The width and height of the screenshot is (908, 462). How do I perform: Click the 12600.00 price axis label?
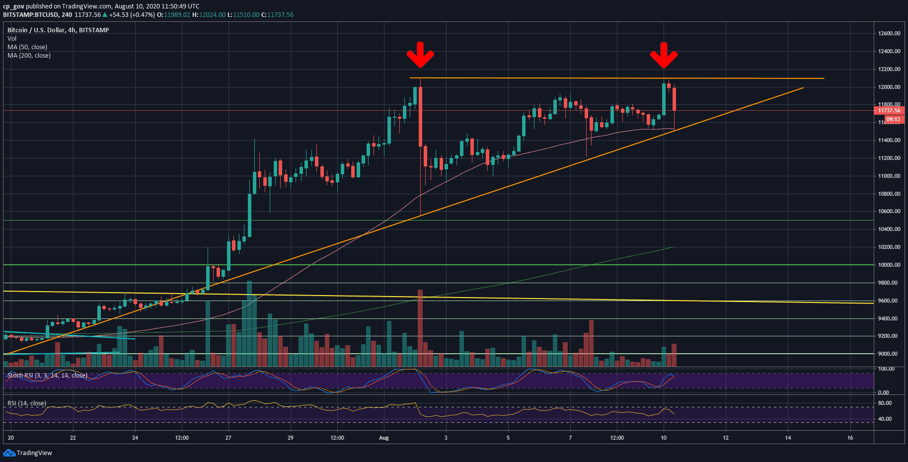click(x=889, y=33)
